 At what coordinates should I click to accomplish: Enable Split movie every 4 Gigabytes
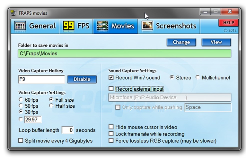click(21, 141)
